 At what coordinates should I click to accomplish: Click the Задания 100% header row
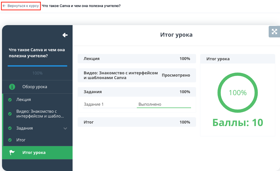(x=137, y=92)
